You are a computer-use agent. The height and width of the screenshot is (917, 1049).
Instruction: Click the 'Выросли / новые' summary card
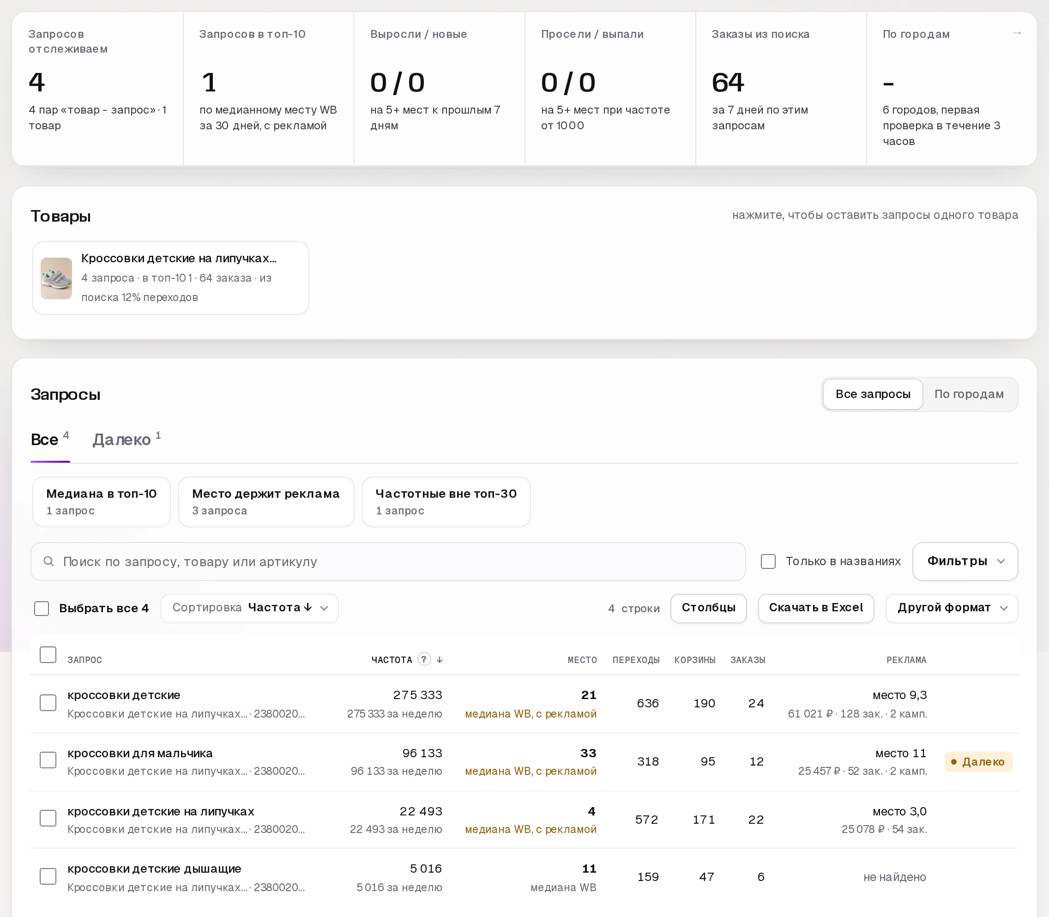(x=439, y=89)
